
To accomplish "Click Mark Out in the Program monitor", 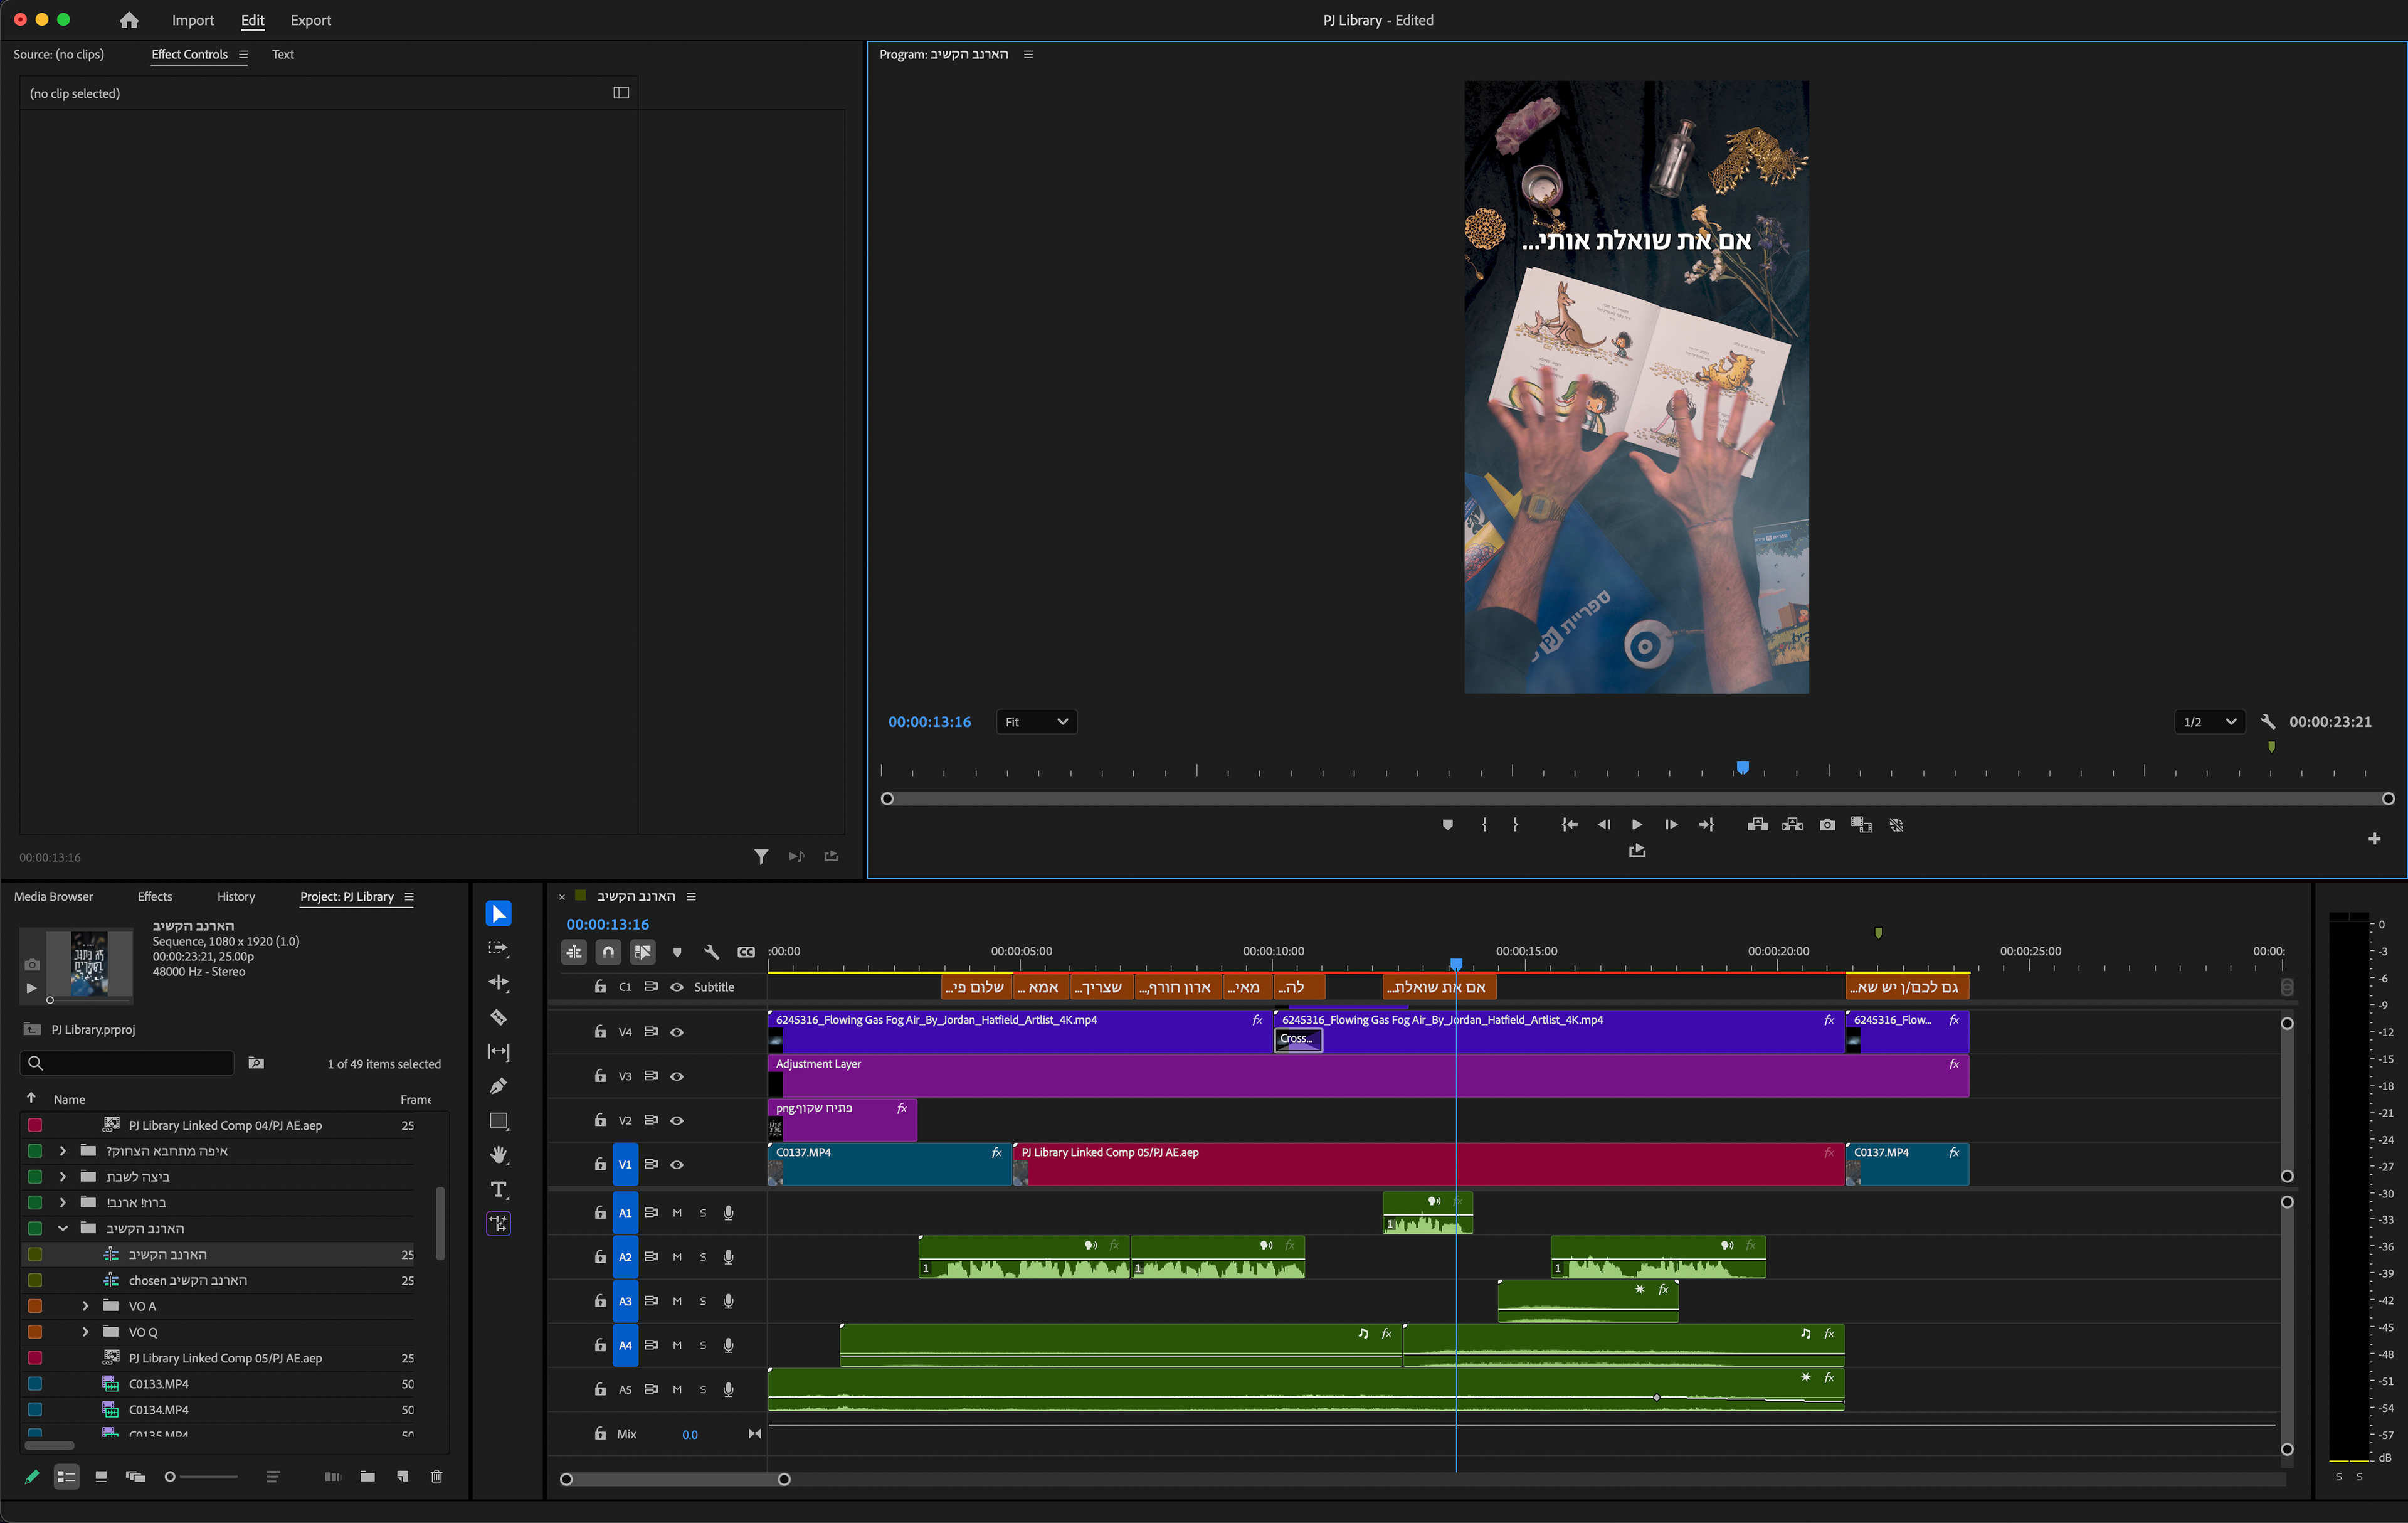I will pos(1516,825).
